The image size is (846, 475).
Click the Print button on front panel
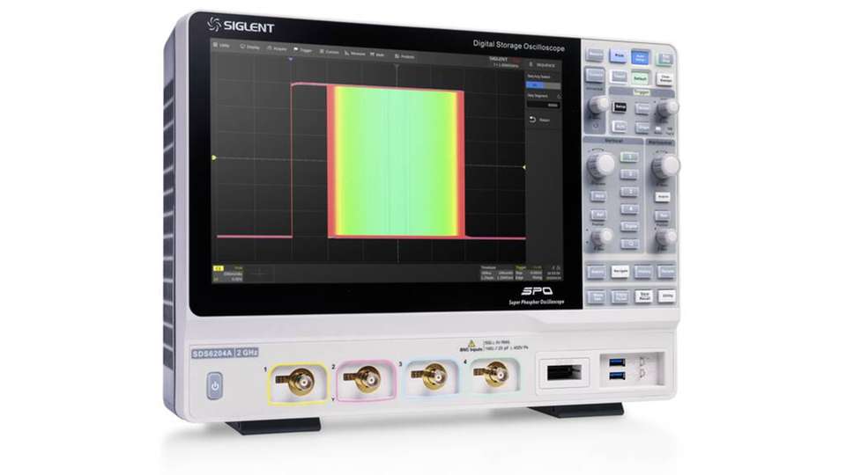[619, 55]
